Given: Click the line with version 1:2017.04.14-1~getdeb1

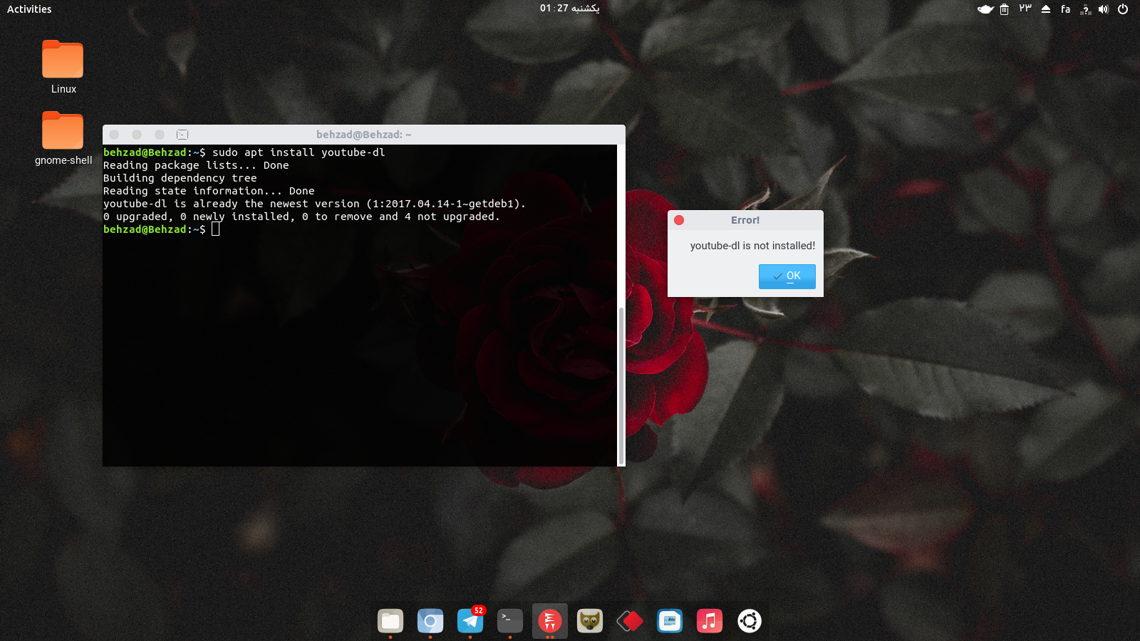Looking at the screenshot, I should 314,204.
